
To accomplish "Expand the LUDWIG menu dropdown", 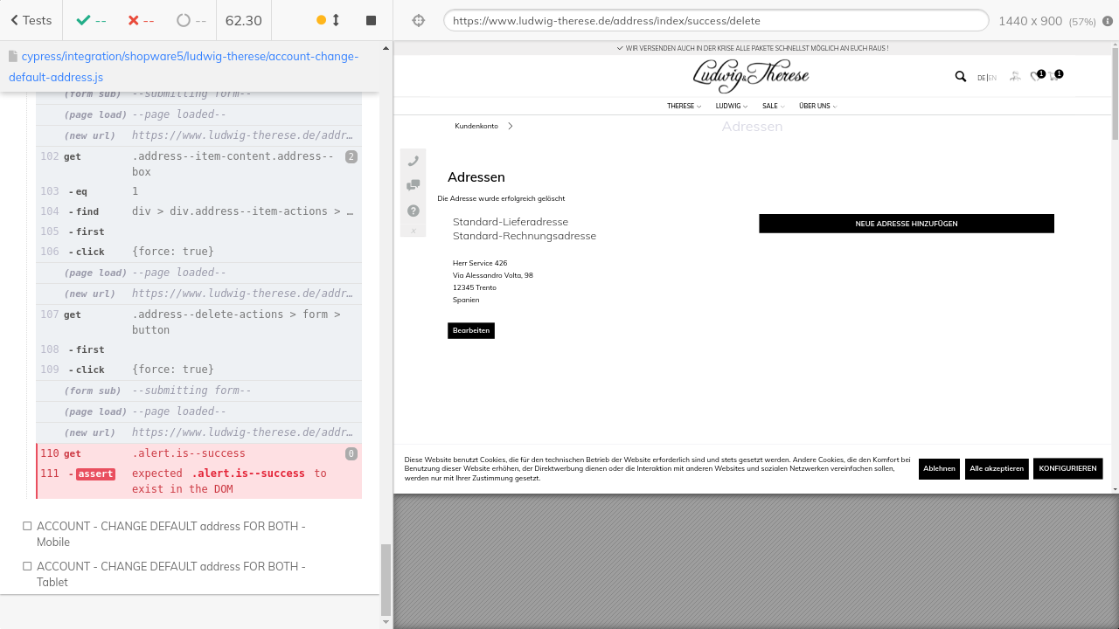I will (x=731, y=106).
